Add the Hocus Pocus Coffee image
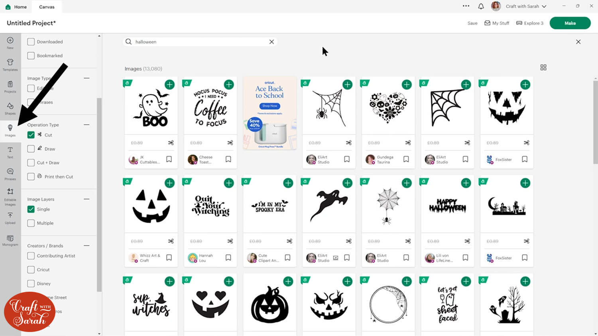The image size is (598, 336). pyautogui.click(x=229, y=85)
